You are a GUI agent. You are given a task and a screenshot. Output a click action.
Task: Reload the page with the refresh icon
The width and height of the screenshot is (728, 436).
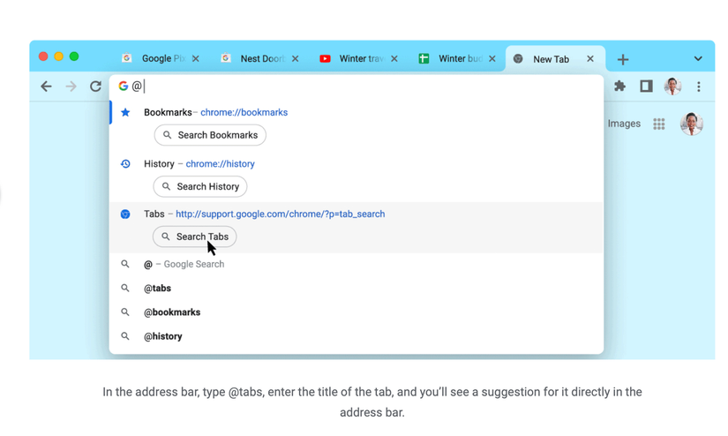click(95, 86)
